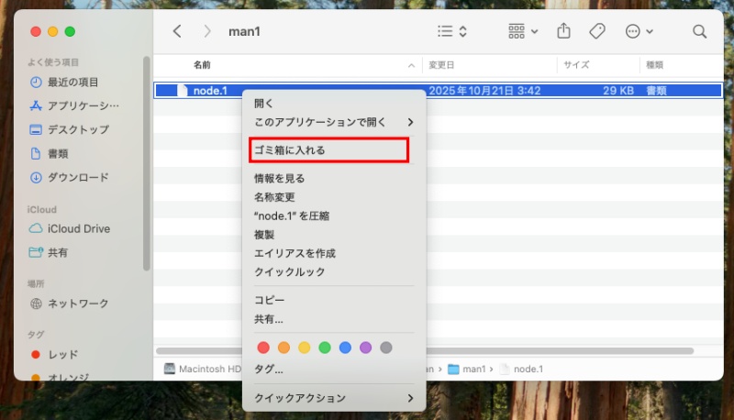Choose 名称変更 to rename the file
The width and height of the screenshot is (734, 420).
click(274, 197)
